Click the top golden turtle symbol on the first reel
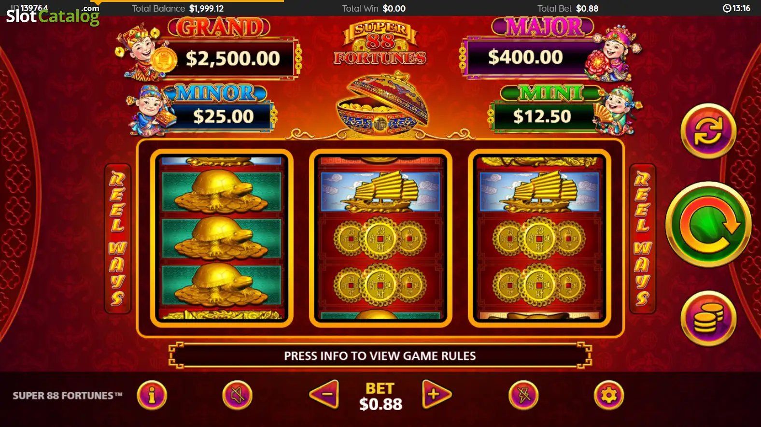The height and width of the screenshot is (427, 761). pos(222,191)
